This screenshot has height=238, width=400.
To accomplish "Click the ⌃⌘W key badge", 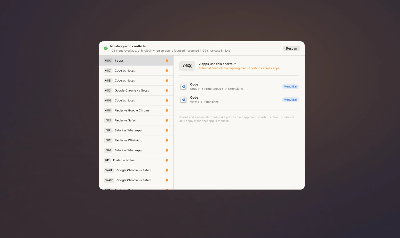I will 108,150.
